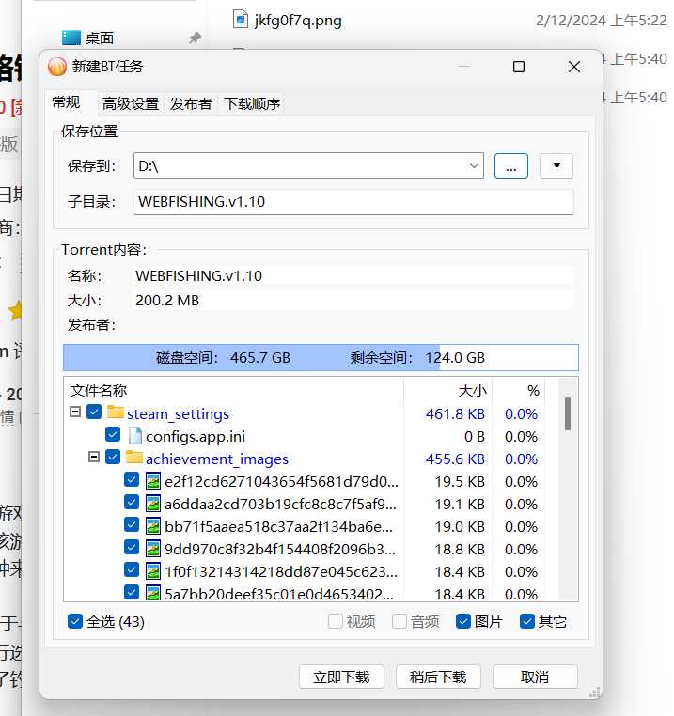Click 立即下载 to download now
Viewport: 674px width, 716px height.
341,677
